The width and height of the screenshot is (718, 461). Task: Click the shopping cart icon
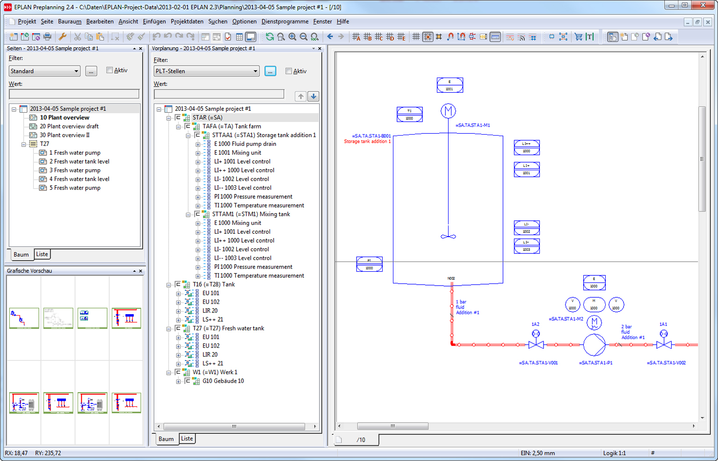point(579,37)
